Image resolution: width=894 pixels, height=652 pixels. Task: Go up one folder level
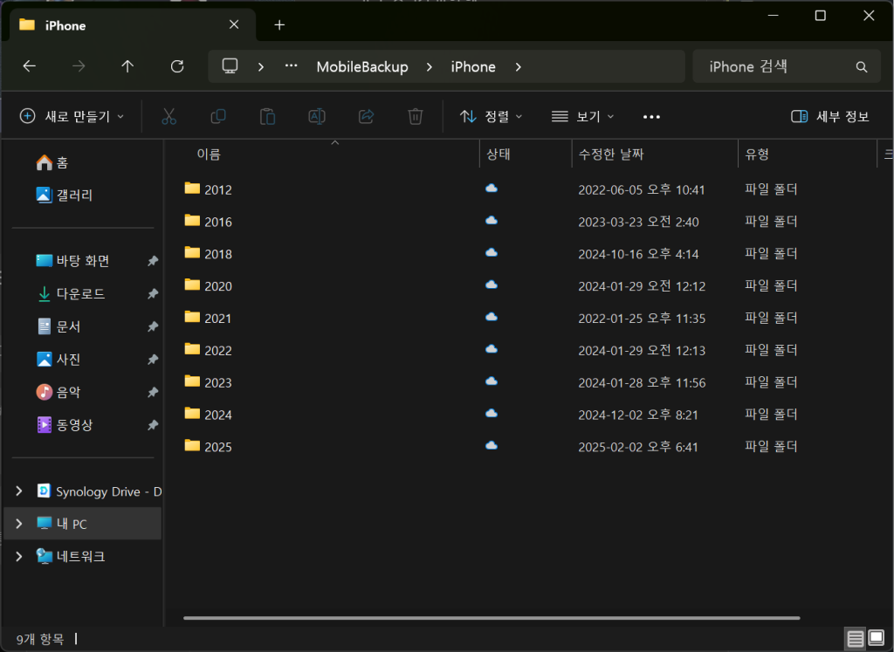127,66
